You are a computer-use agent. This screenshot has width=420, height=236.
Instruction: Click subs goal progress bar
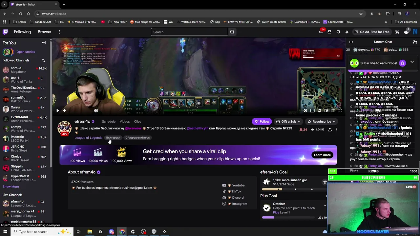coord(294,189)
